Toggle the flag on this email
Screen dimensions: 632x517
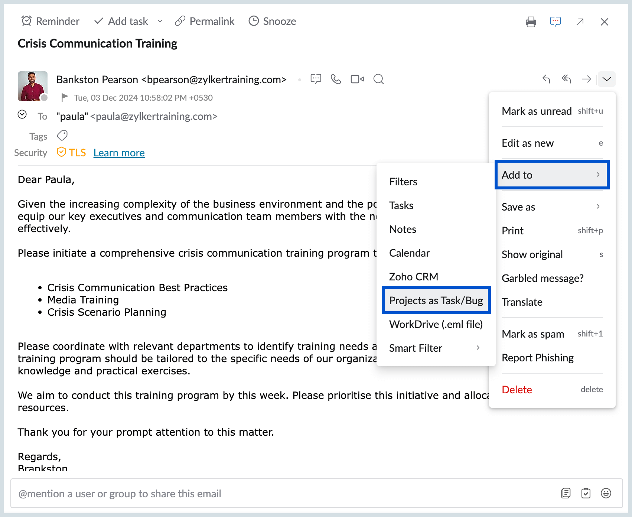point(65,97)
